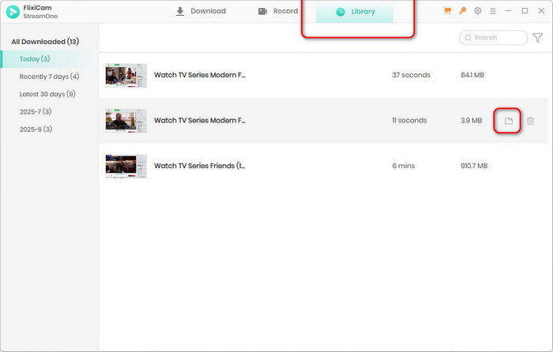Show Latest 30 days (9) items

[x=47, y=94]
